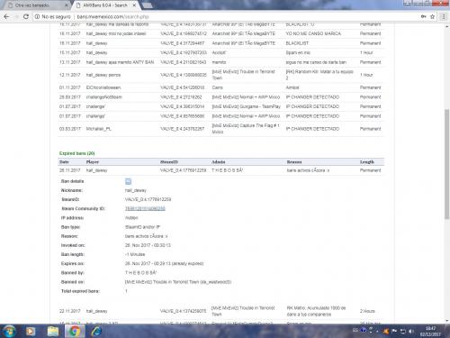Open the Windows Start menu orb
Viewport: 450px width, 338px height.
tap(9, 331)
